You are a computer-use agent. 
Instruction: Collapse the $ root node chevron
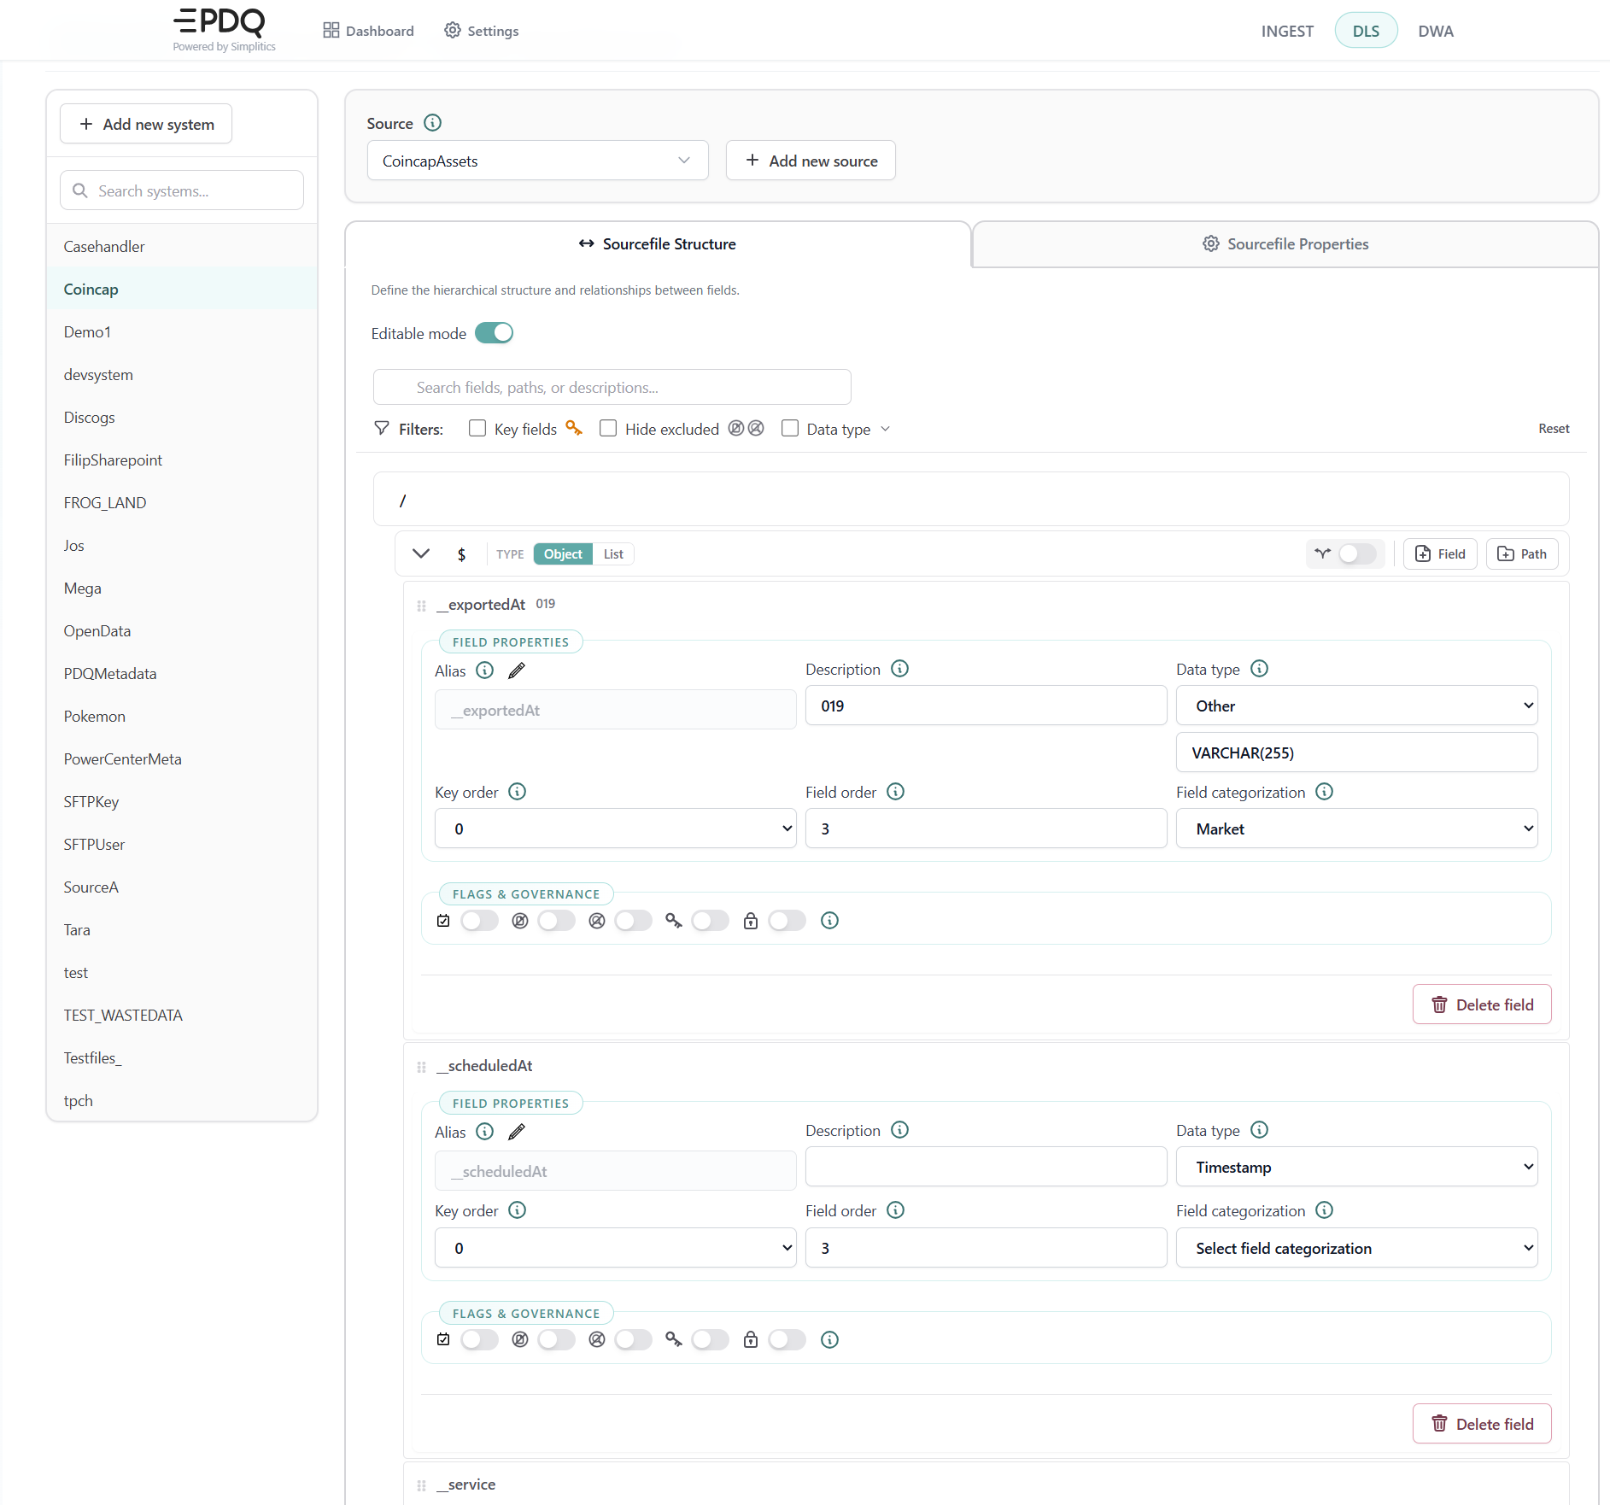point(421,553)
